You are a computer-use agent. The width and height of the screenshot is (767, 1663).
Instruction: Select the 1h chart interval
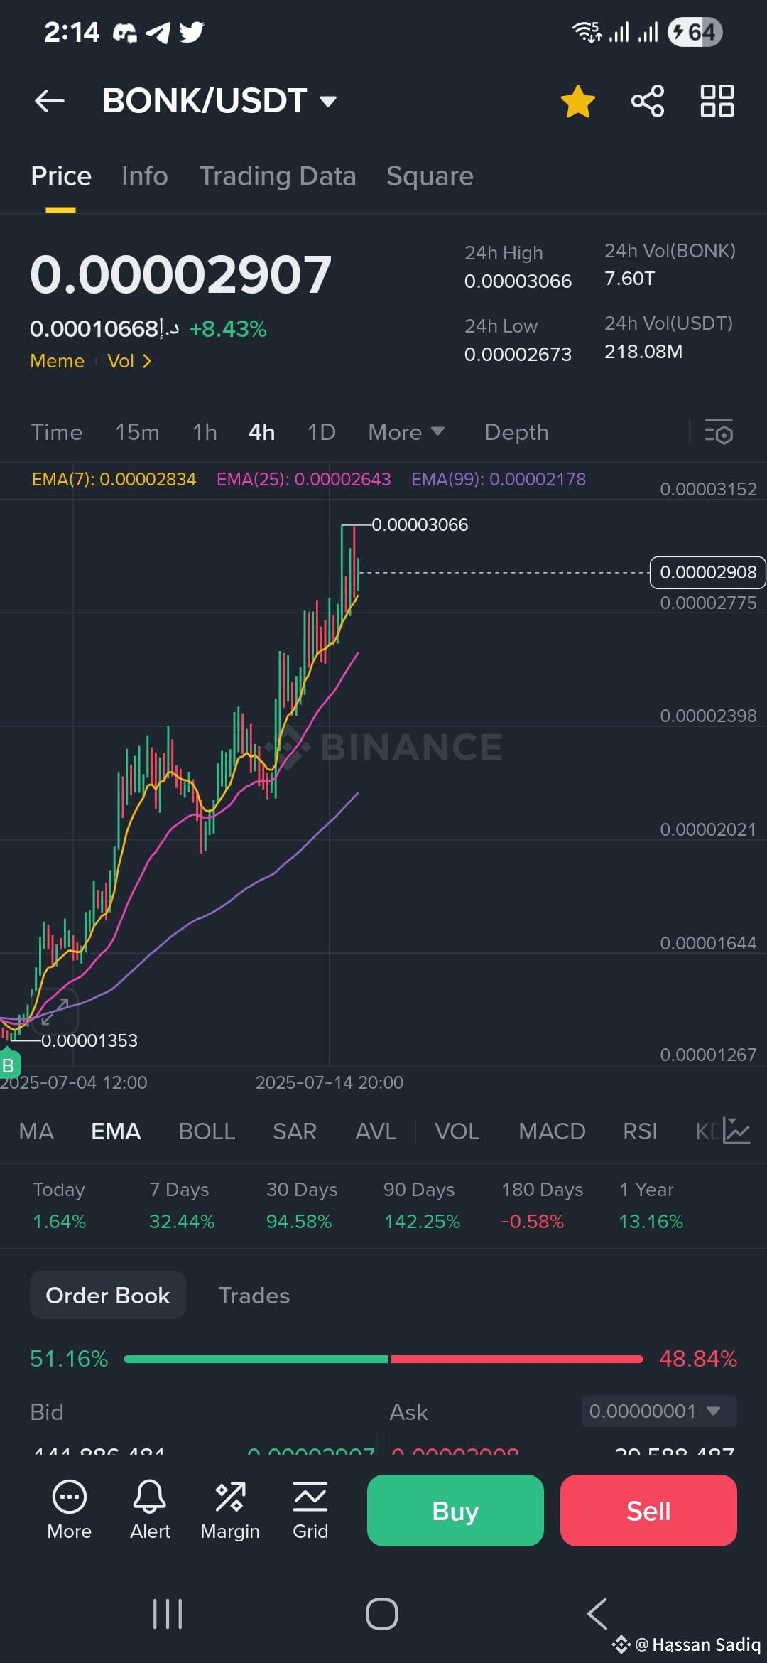[205, 432]
